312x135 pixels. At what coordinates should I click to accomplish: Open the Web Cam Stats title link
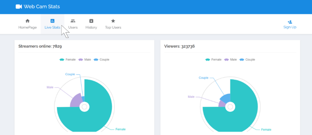(x=42, y=7)
